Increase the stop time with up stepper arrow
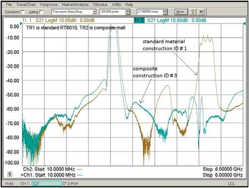The image size is (249, 188). tap(165, 10)
